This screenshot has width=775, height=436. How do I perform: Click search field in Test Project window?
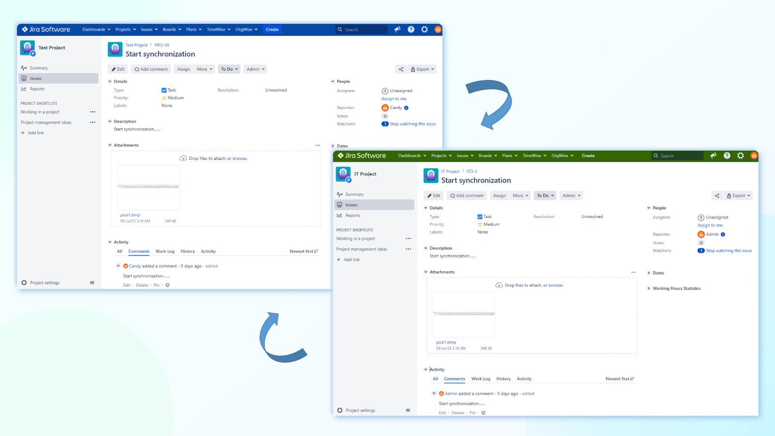(361, 30)
